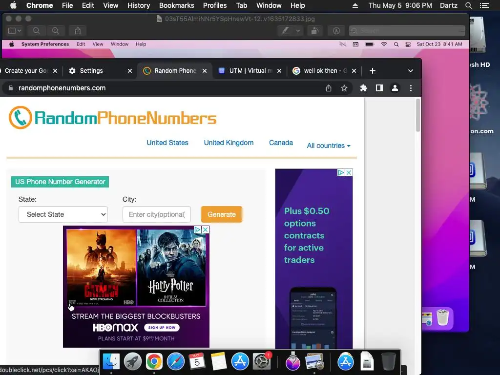Image resolution: width=500 pixels, height=375 pixels.
Task: Click the Harry Potter poster in ad
Action: point(171,267)
